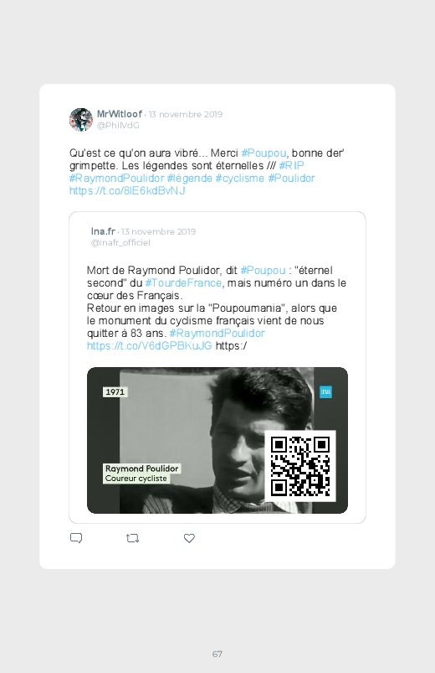The height and width of the screenshot is (673, 435).
Task: Open the #Poupou hashtag in MrWitloof's tweet
Action: click(264, 153)
